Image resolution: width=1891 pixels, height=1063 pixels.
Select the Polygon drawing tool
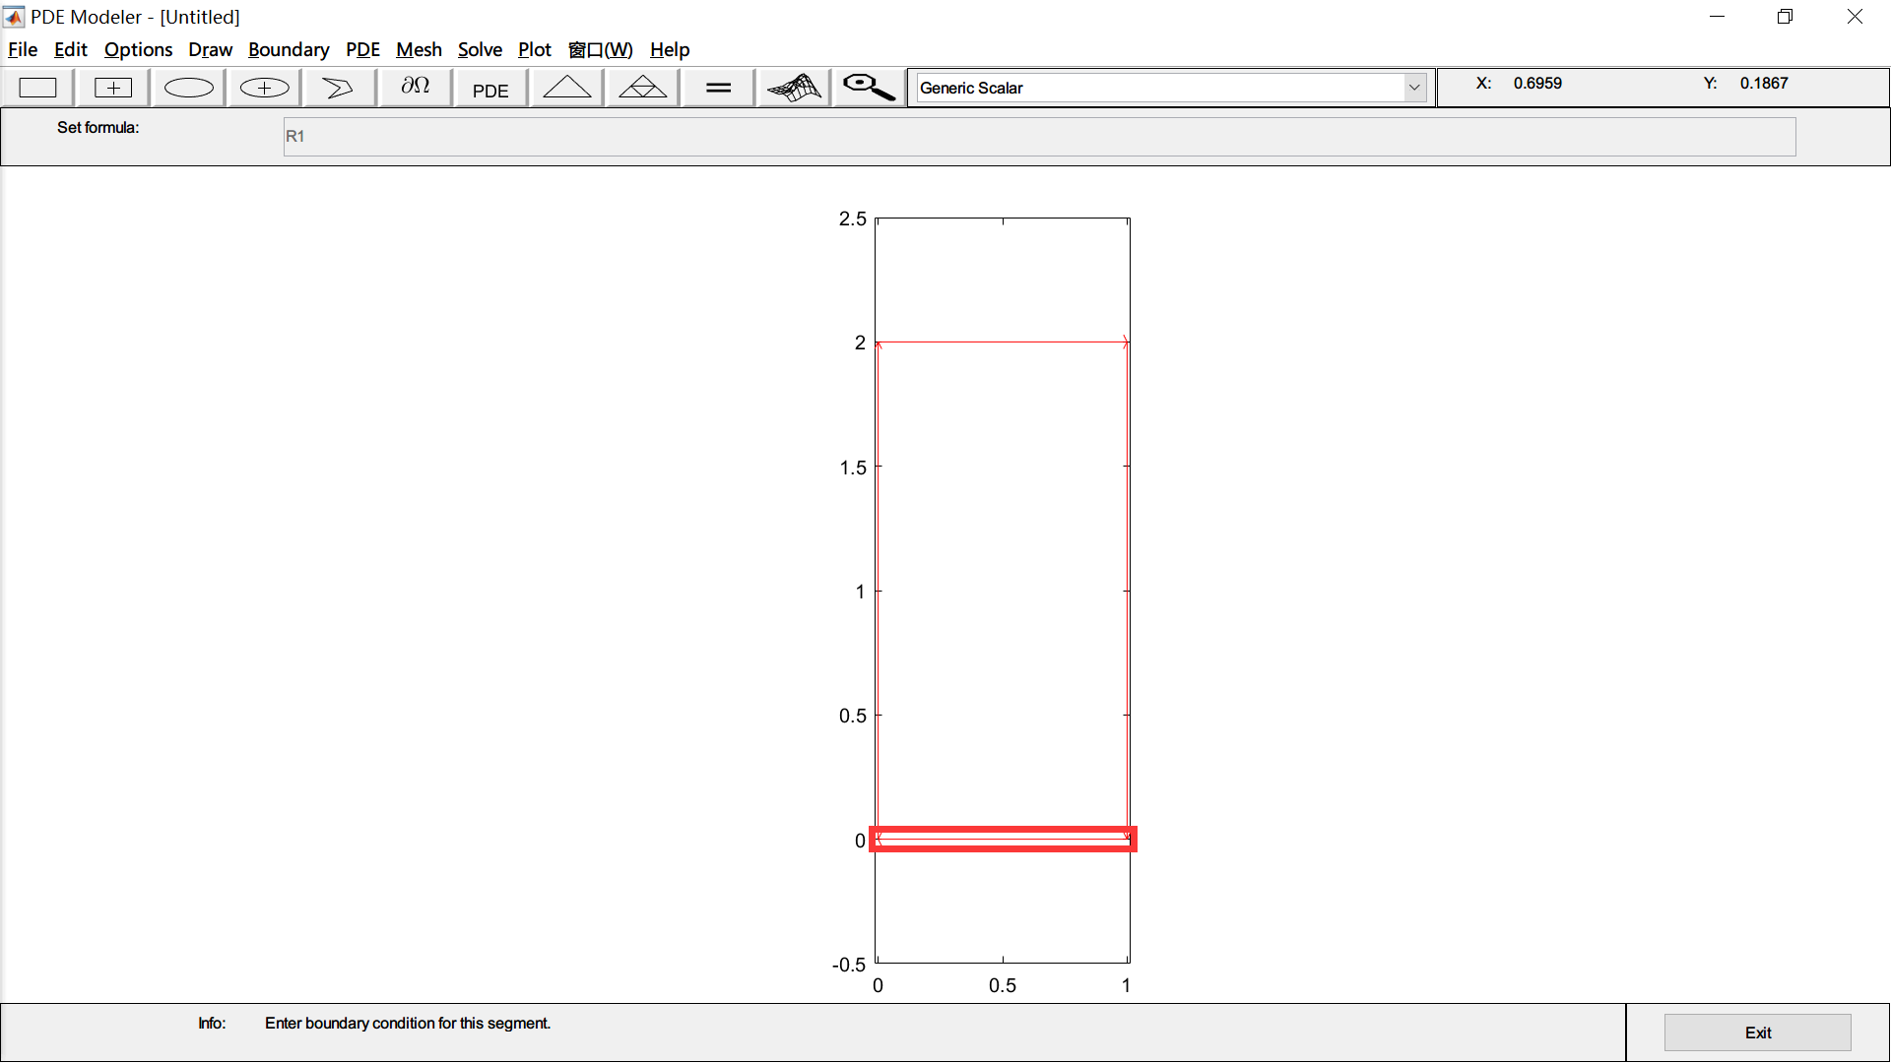(x=338, y=87)
